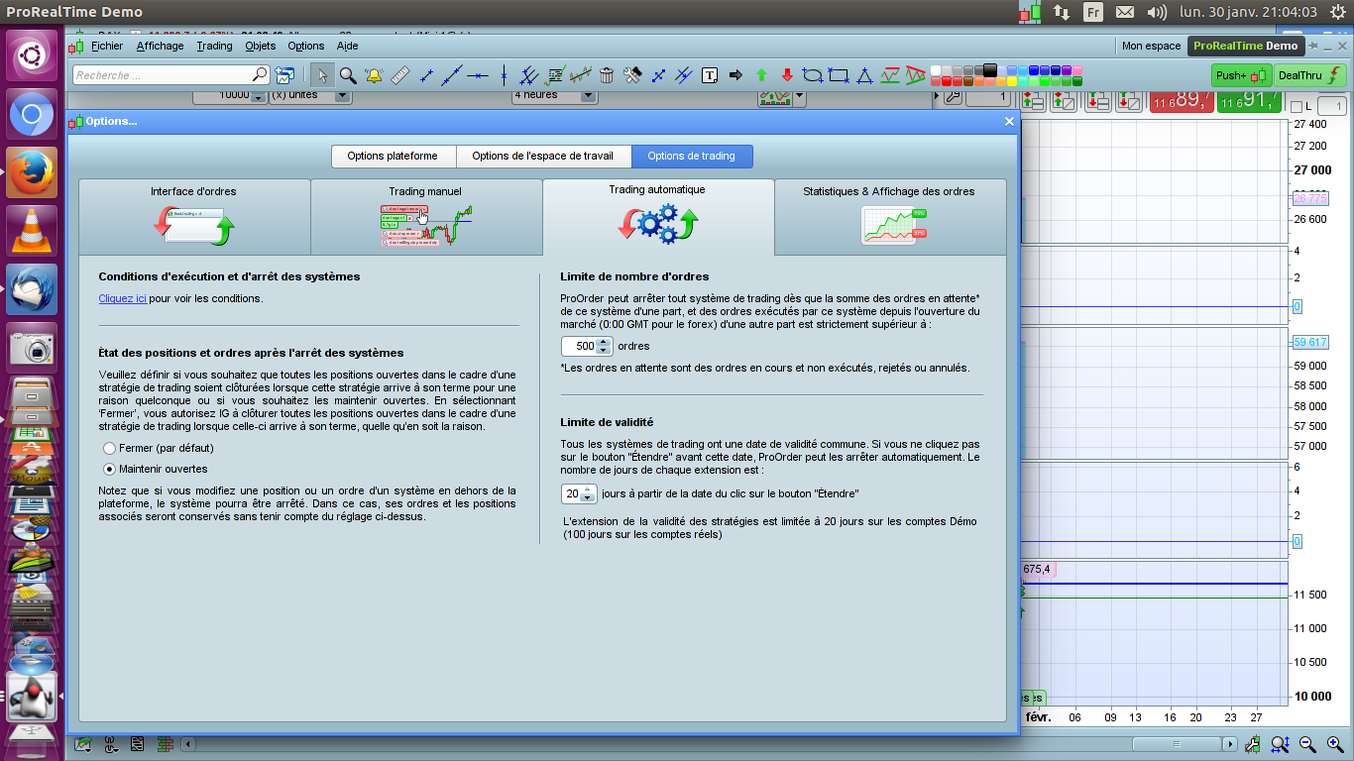Expand the indicator chart dropdown arrow
This screenshot has width=1354, height=761.
click(799, 97)
